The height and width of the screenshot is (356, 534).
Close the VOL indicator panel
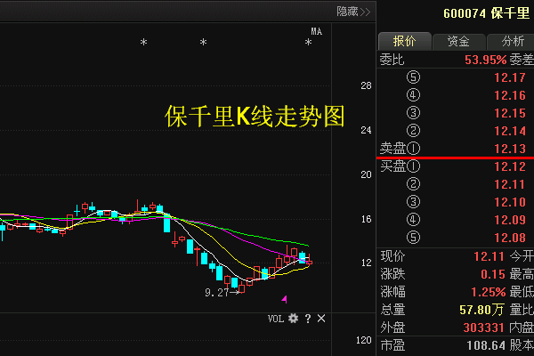click(321, 319)
